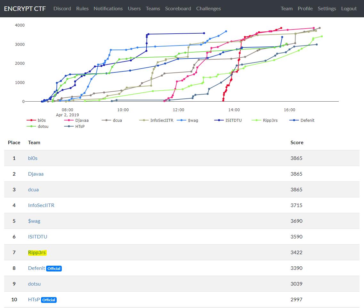
Task: Click the 3000 y-axis label
Action: click(x=20, y=45)
